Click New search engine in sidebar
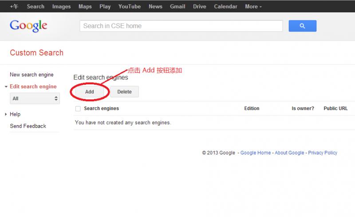 32,75
